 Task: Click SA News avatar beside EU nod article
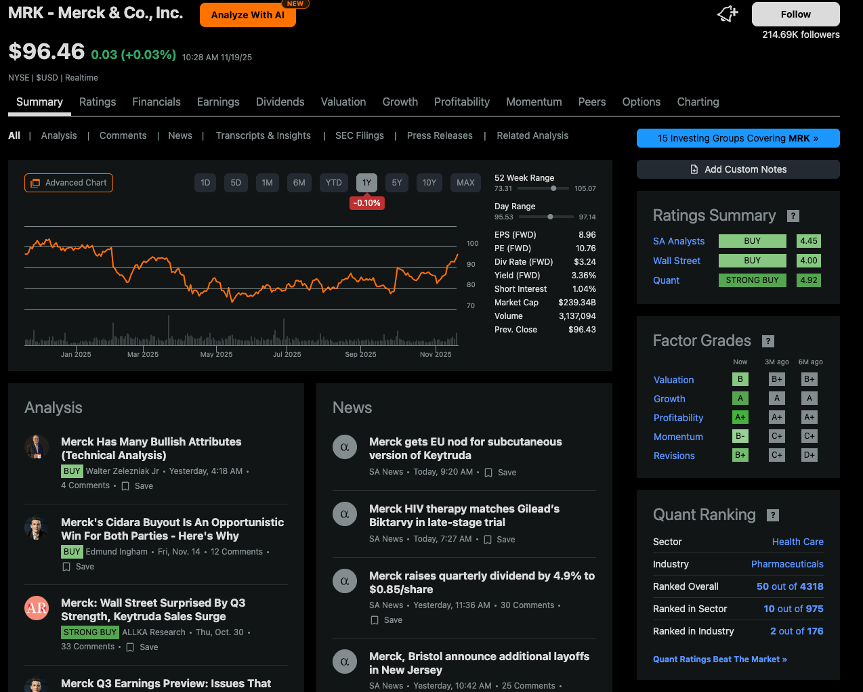coord(345,447)
